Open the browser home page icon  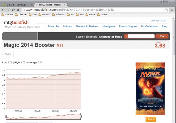coord(18,10)
